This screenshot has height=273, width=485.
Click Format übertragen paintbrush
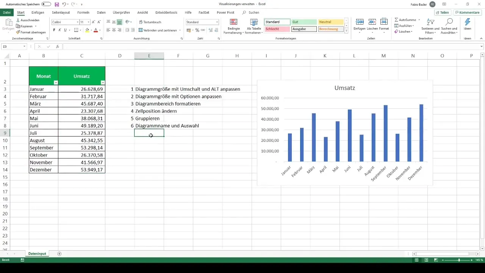18,32
